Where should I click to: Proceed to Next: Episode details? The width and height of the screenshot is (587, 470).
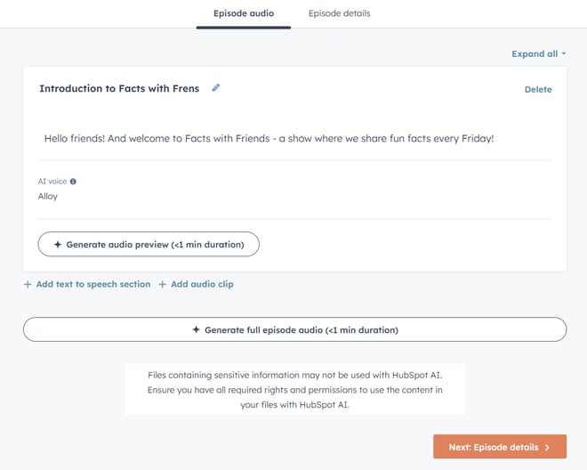tap(500, 447)
